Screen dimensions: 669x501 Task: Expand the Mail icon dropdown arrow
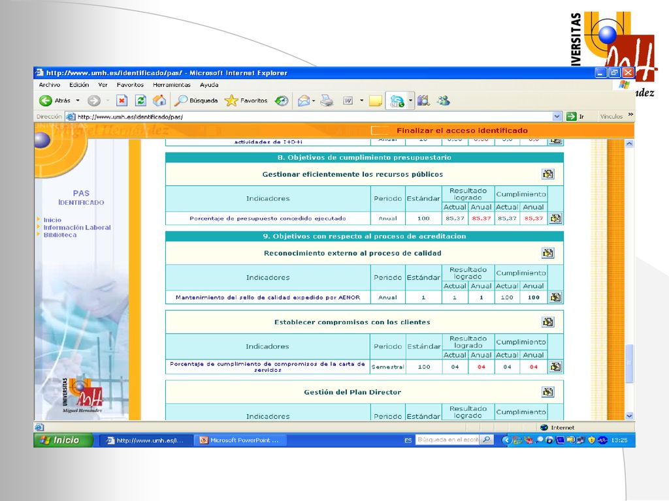(x=314, y=100)
